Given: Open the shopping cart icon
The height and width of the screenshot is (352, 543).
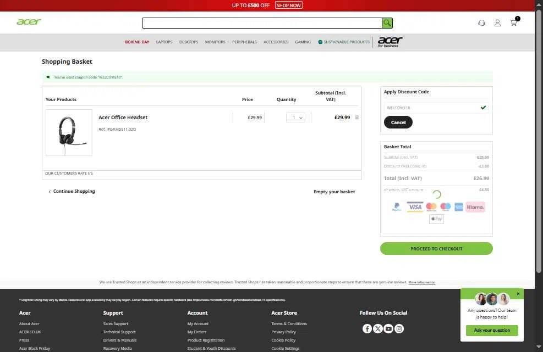Looking at the screenshot, I should click(513, 23).
